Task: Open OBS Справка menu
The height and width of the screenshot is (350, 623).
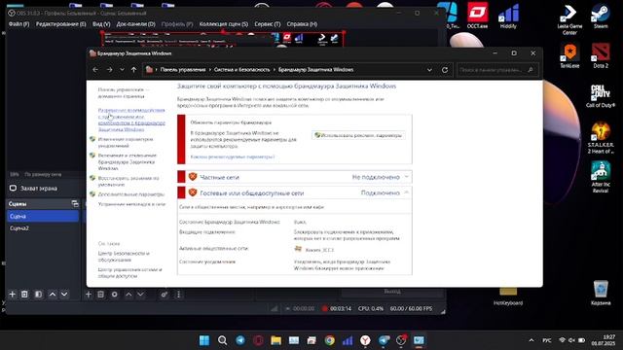Action: [x=302, y=23]
